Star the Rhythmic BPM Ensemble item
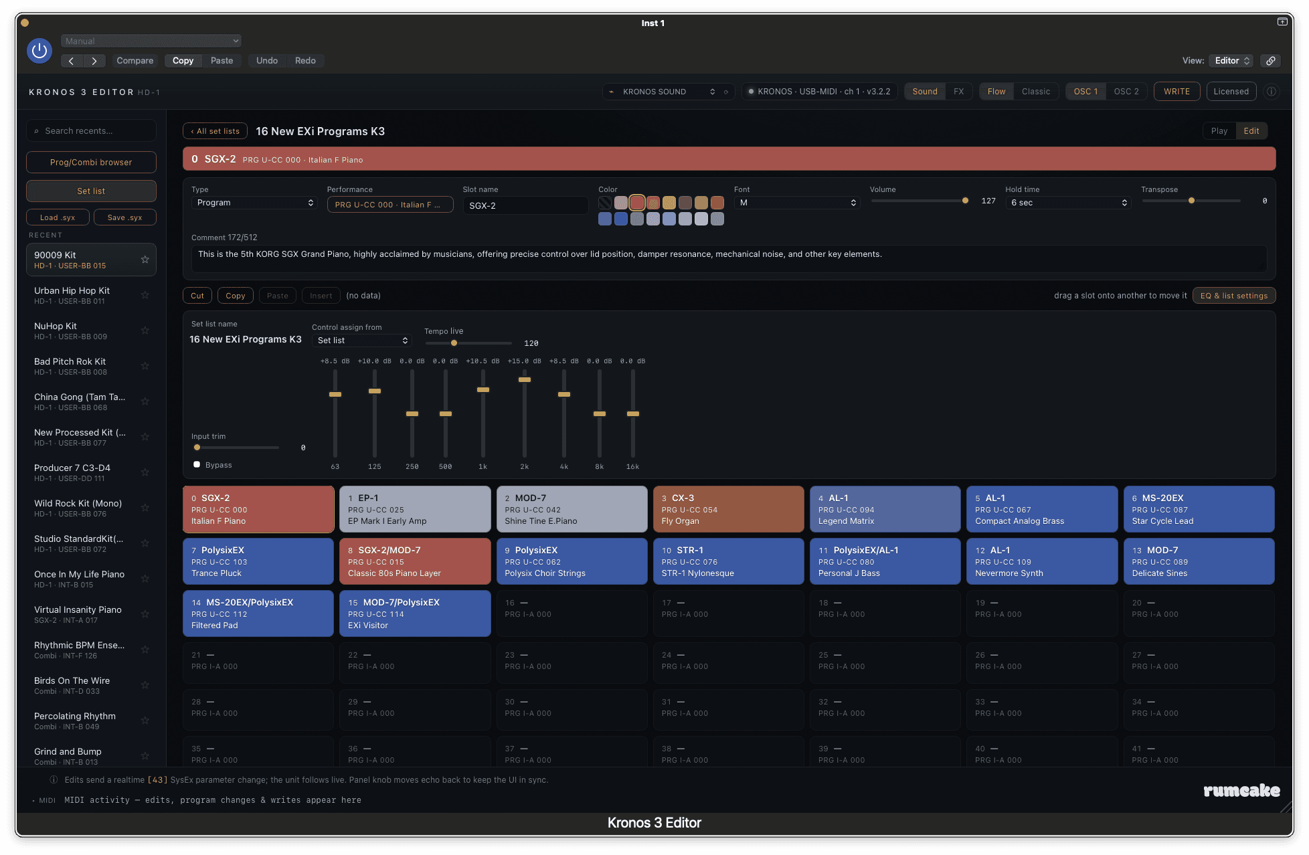Viewport: 1309px width, 855px height. click(145, 650)
